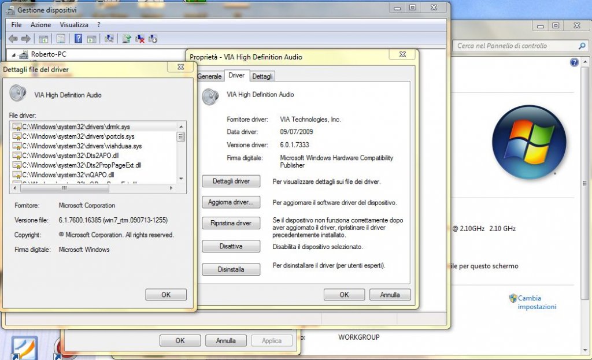Screen dimensions: 592x360
Task: Click the Disinstalla button
Action: (231, 269)
